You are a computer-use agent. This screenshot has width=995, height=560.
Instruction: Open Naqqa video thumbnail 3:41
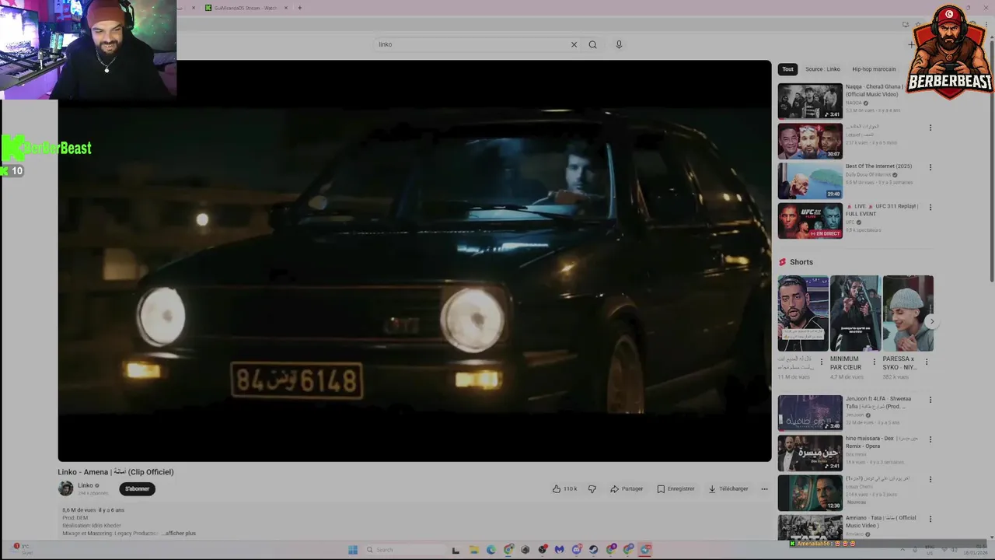810,101
